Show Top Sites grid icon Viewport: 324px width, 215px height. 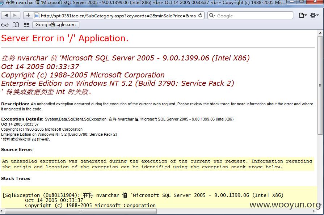26,25
